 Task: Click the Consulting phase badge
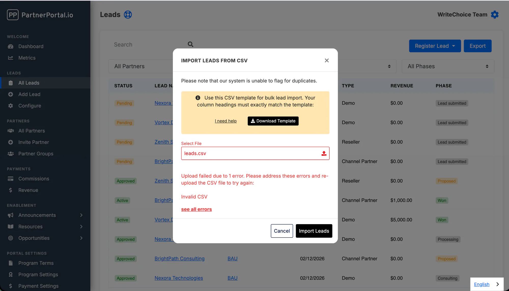pos(447,278)
